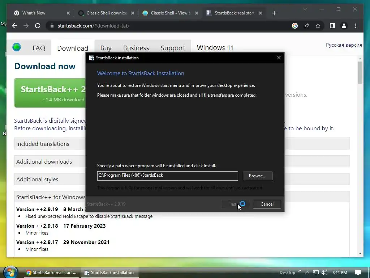Click the padlock site info icon
The image size is (370, 278).
(52, 26)
